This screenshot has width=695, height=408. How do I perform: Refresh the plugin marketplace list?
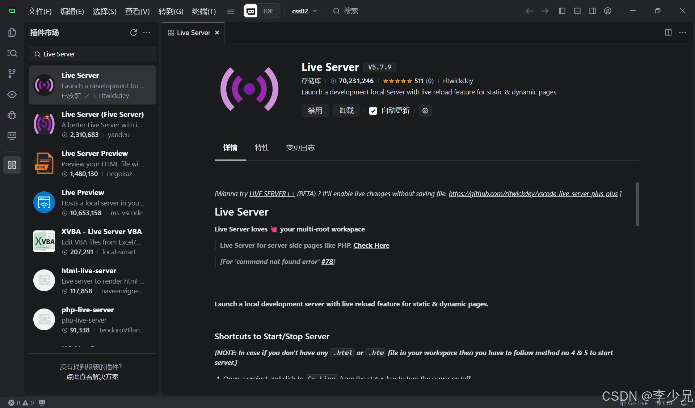tap(134, 33)
